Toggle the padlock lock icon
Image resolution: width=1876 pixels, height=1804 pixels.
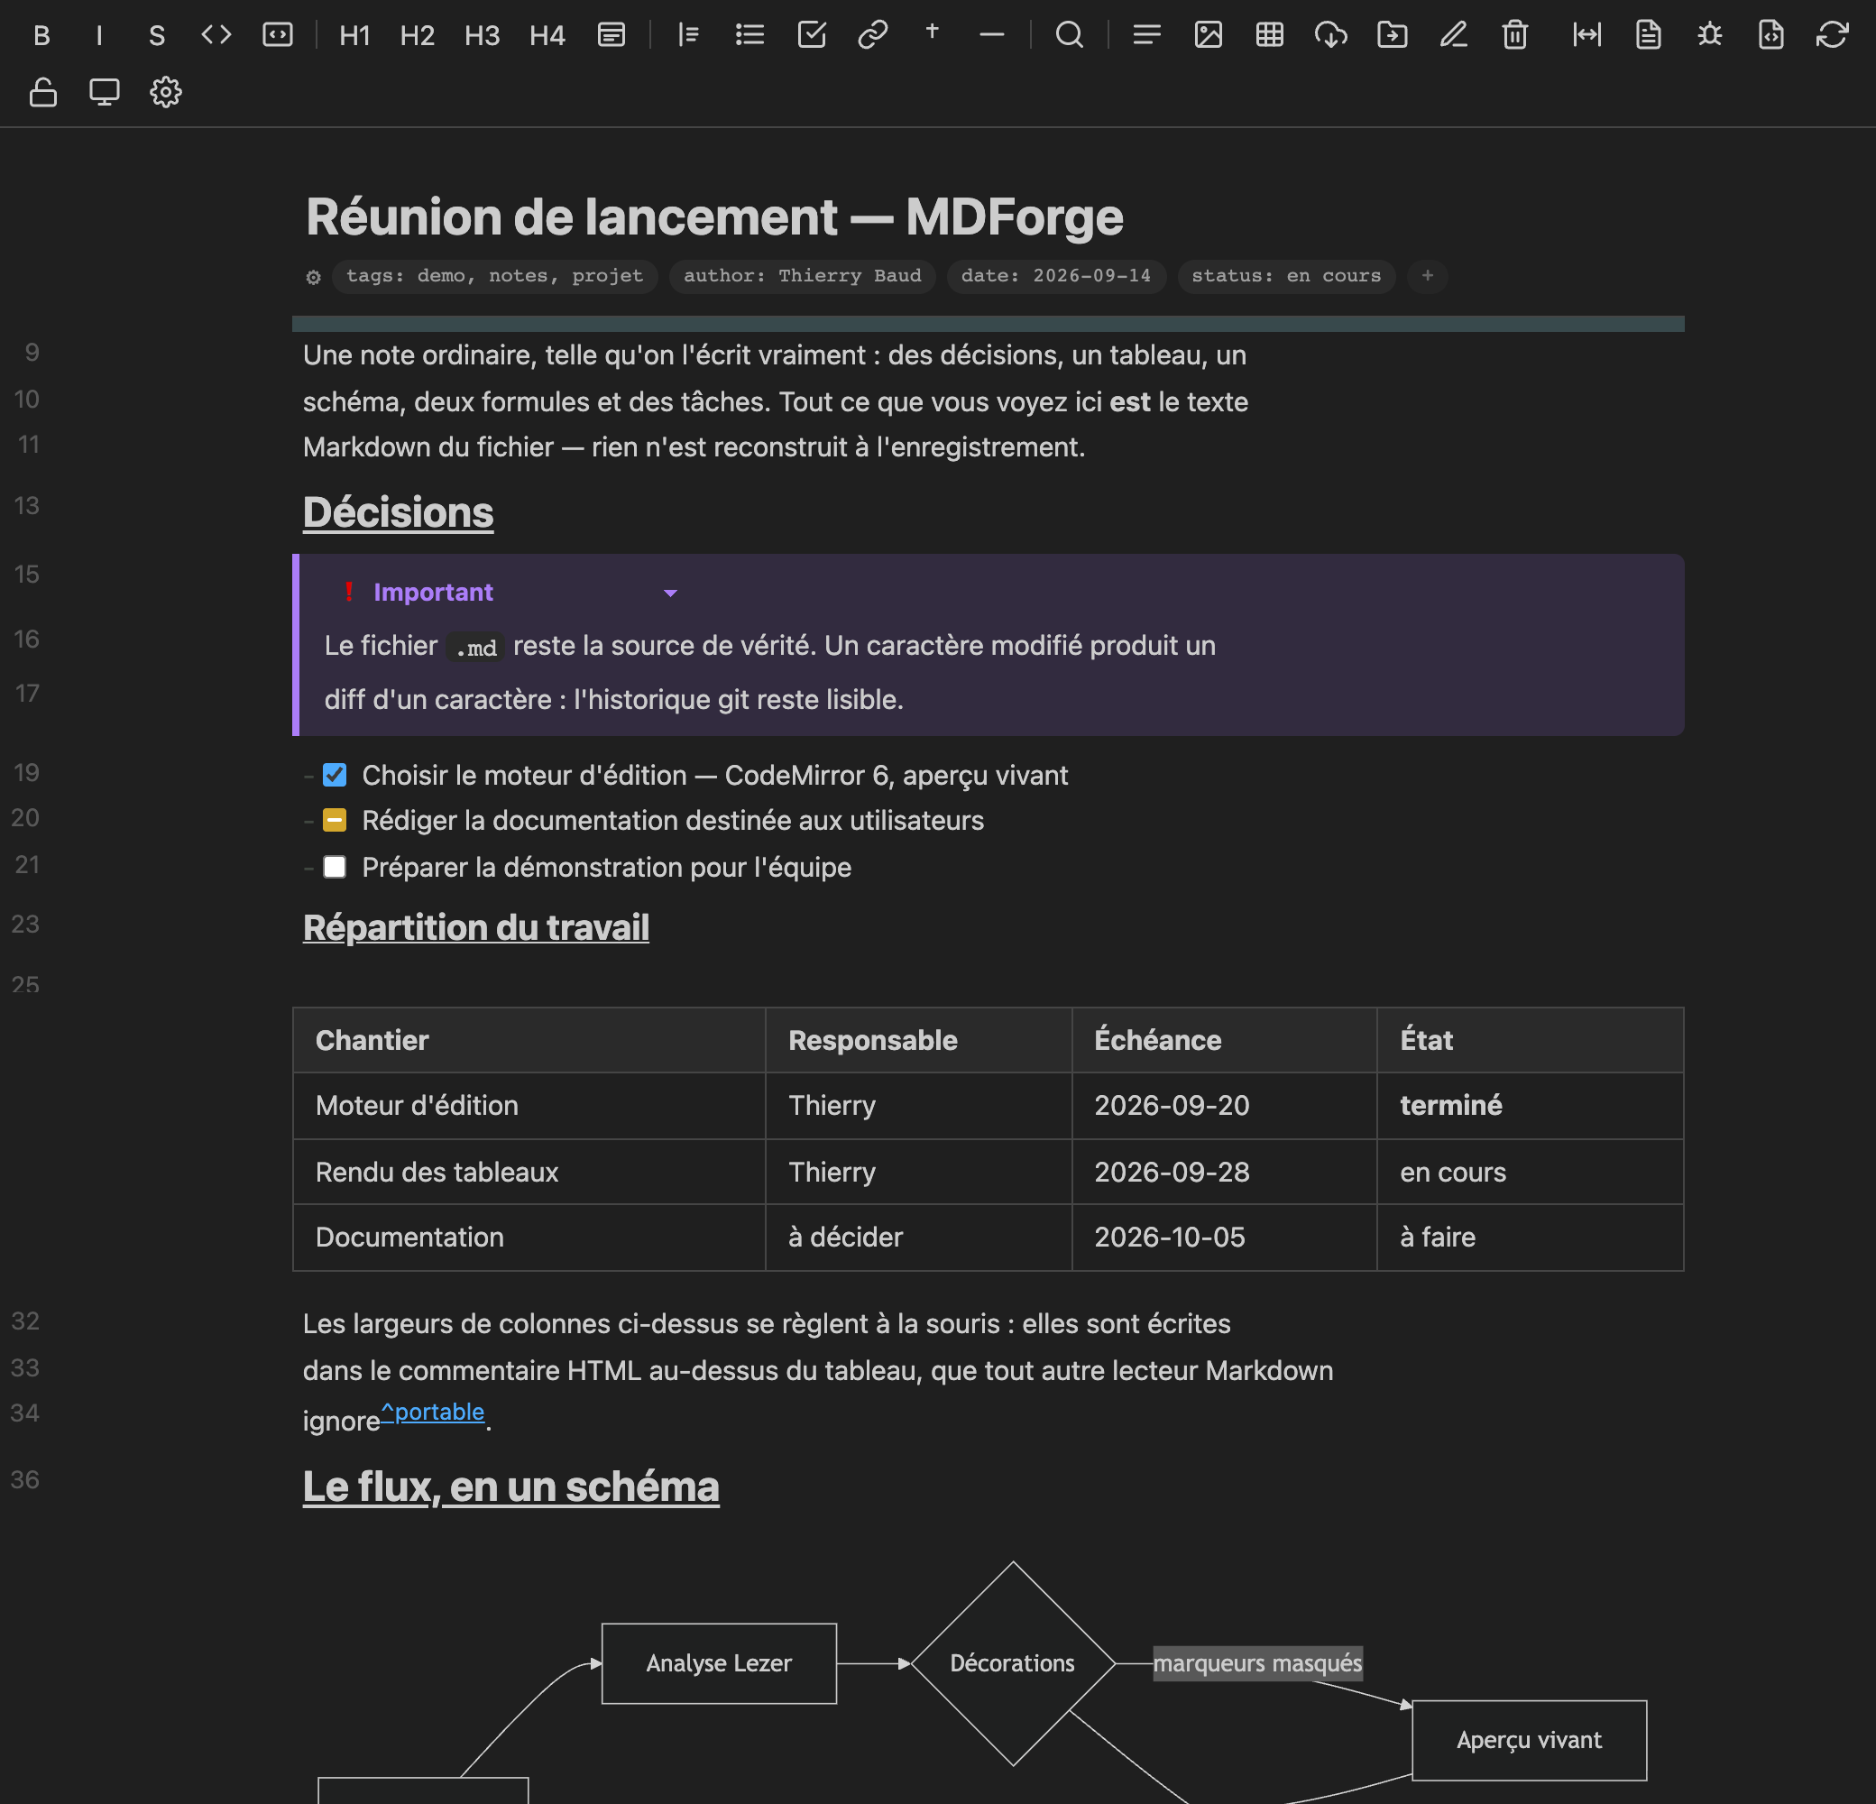[x=43, y=93]
